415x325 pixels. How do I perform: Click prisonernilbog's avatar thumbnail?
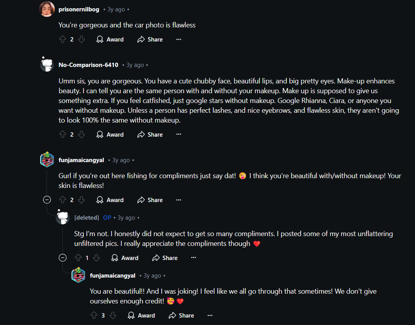point(47,9)
